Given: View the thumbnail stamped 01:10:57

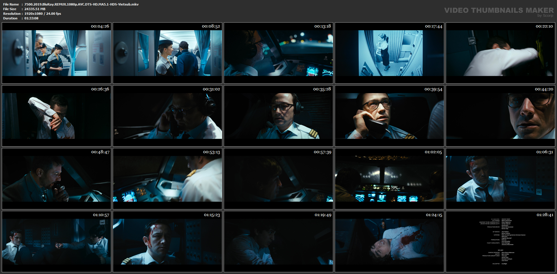Looking at the screenshot, I should (x=56, y=242).
